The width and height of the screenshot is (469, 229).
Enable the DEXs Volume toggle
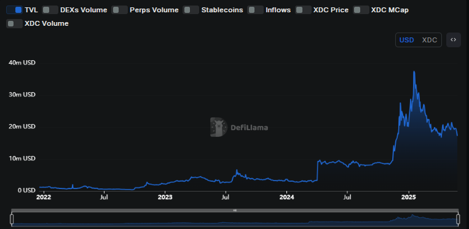[x=50, y=10]
